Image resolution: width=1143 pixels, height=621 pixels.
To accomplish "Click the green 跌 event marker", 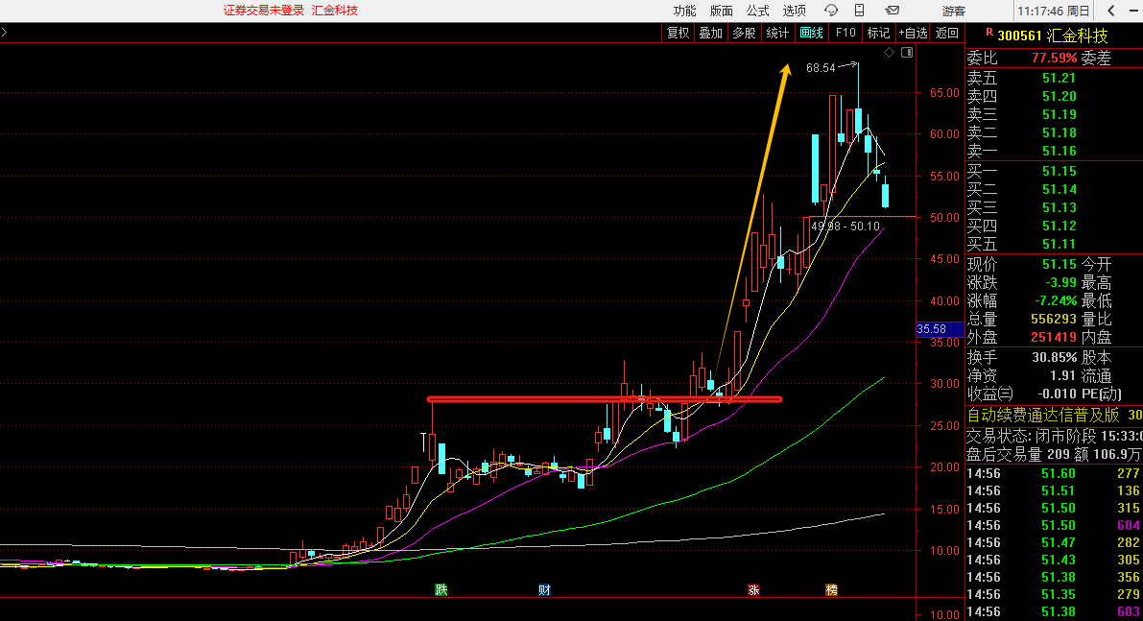I will (441, 589).
